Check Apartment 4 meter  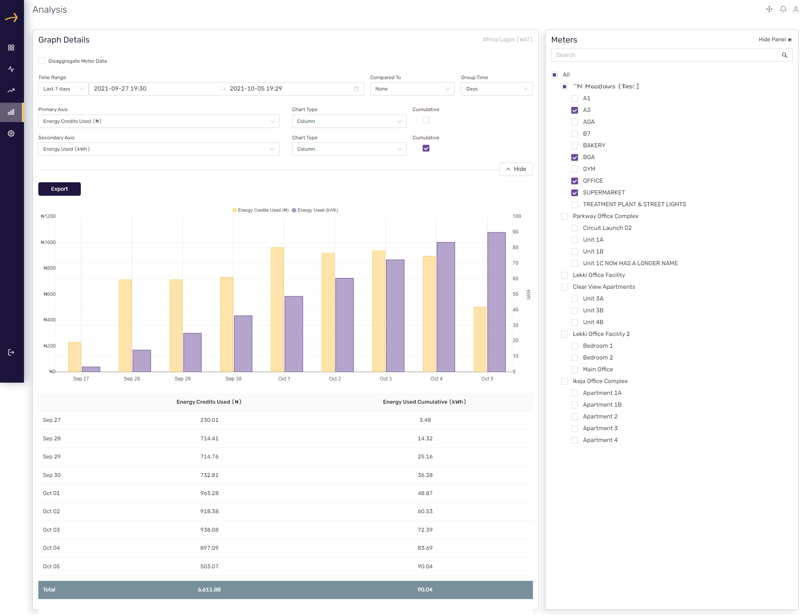coord(575,440)
